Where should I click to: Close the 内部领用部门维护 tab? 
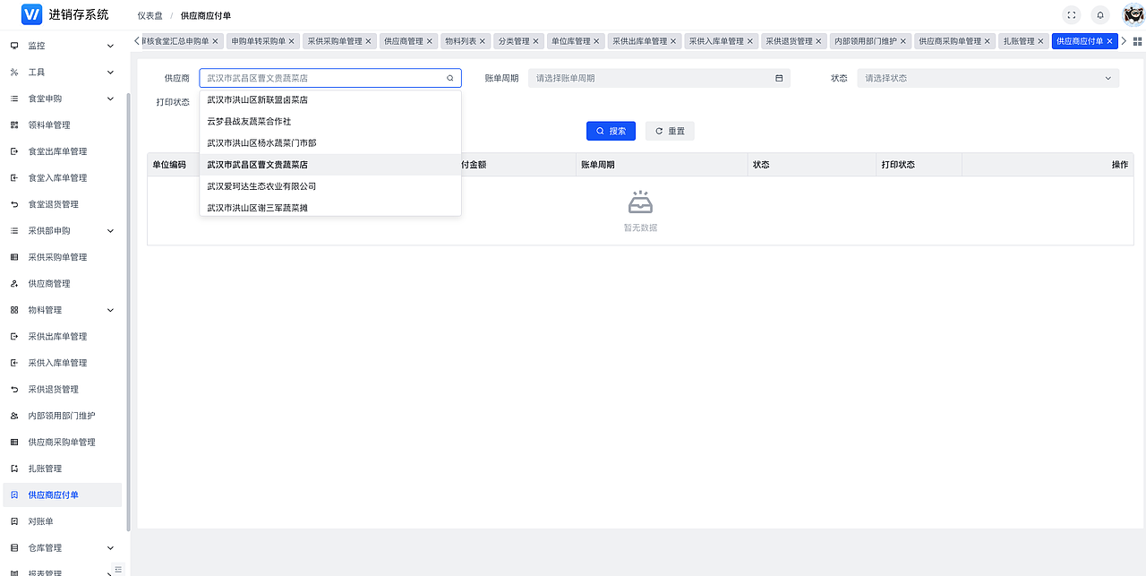point(904,41)
